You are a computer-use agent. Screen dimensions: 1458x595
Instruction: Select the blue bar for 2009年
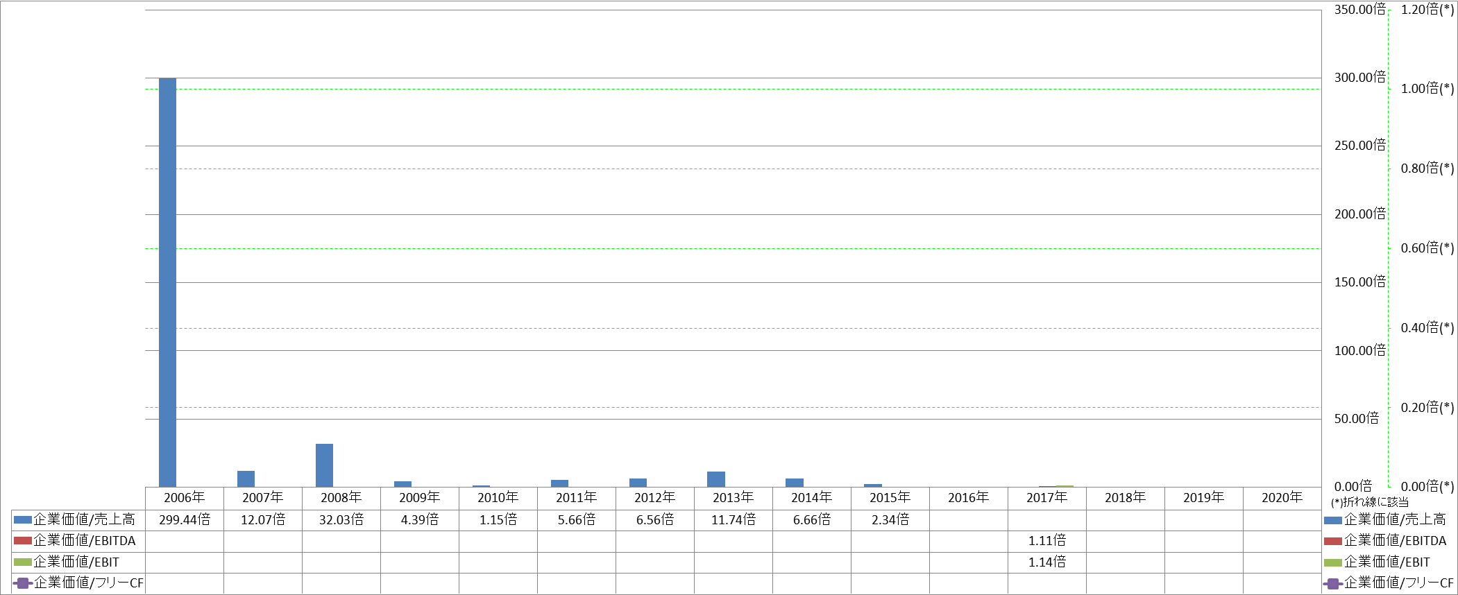coord(402,484)
